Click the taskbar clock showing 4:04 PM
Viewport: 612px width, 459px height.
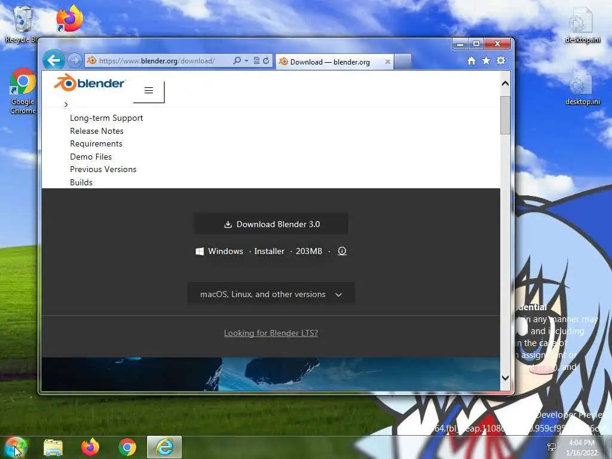tap(582, 447)
